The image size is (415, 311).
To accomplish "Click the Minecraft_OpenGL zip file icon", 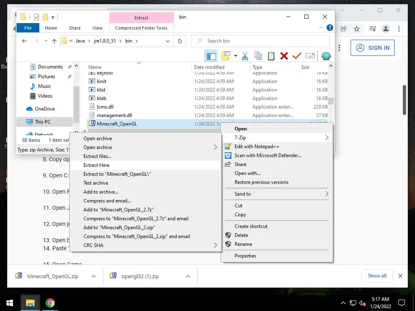I will click(x=92, y=123).
